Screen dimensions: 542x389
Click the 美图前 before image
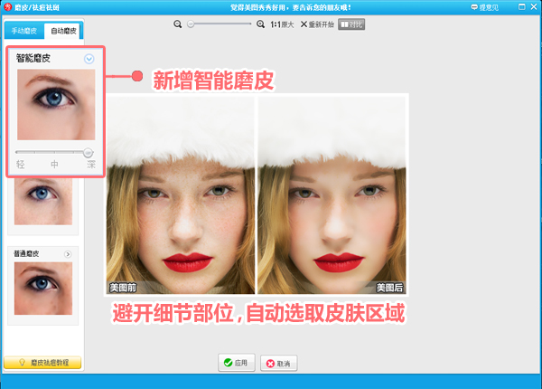[x=181, y=195]
